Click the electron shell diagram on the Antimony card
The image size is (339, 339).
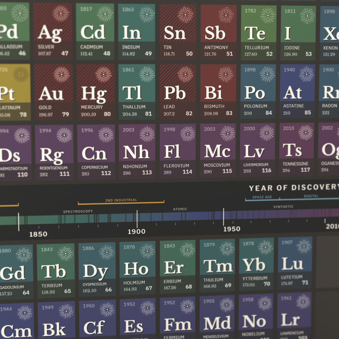click(x=226, y=15)
